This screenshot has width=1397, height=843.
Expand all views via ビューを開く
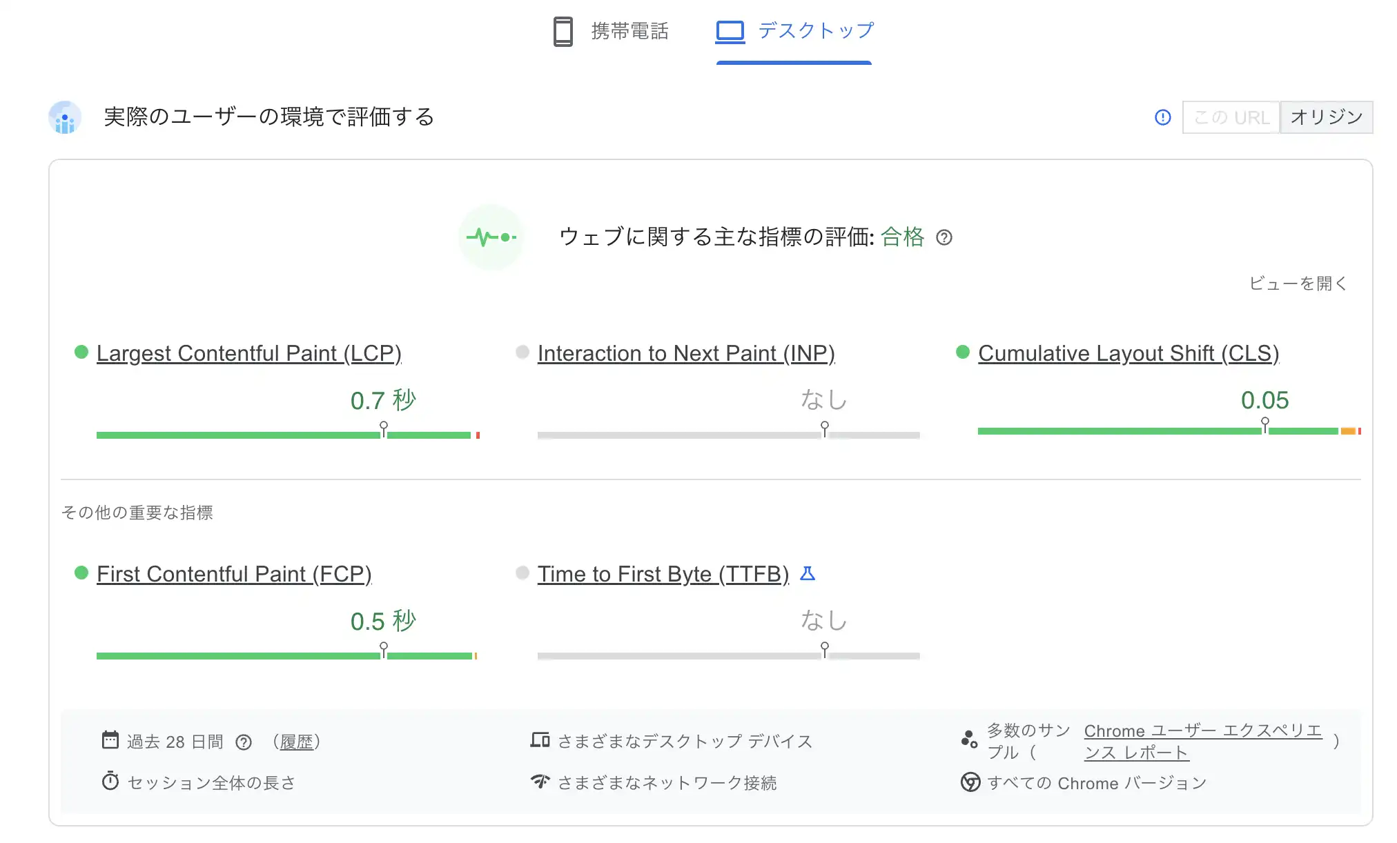coord(1299,283)
